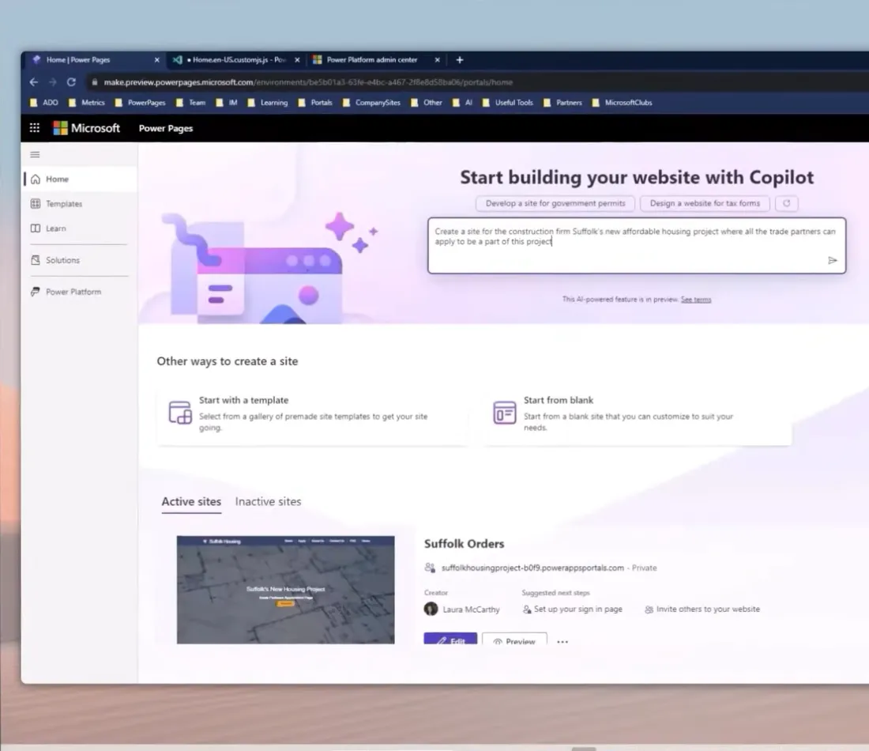Select the Learn icon in the sidebar
The width and height of the screenshot is (869, 751).
pyautogui.click(x=37, y=228)
